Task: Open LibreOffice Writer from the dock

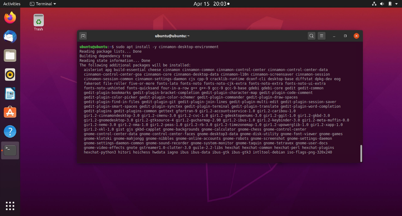Action: click(10, 94)
